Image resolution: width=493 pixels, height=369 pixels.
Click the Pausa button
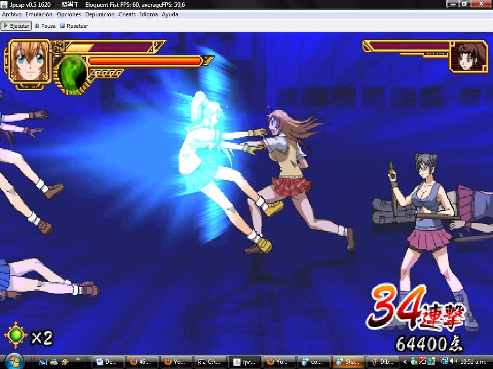click(45, 26)
